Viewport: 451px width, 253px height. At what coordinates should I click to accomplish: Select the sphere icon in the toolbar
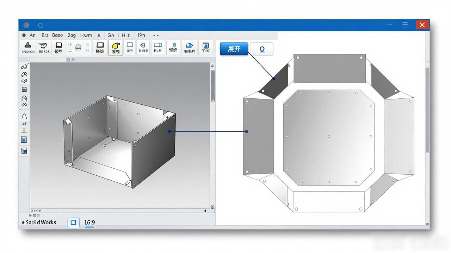point(78,47)
